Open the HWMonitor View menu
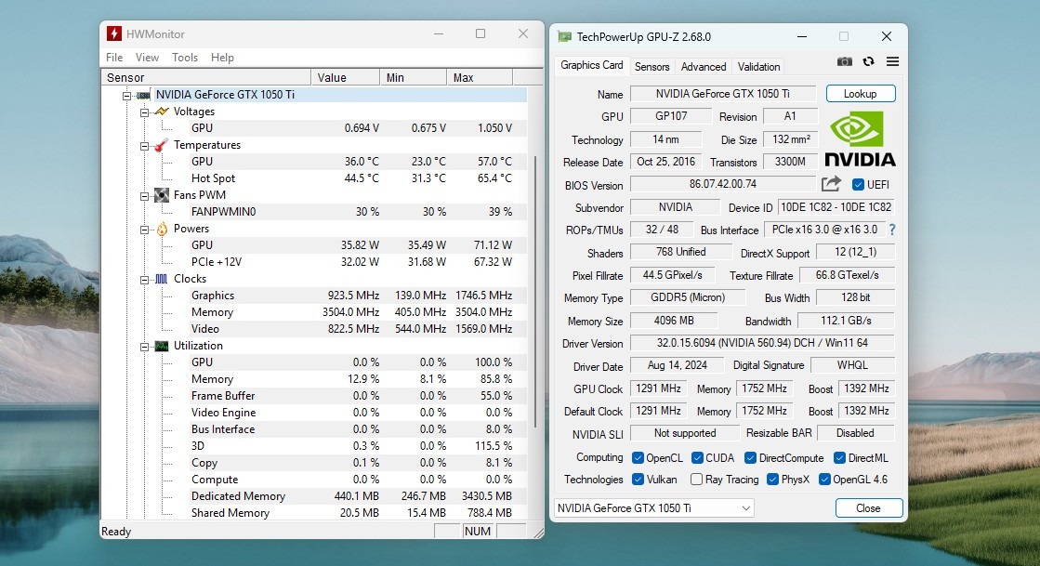 [x=147, y=58]
